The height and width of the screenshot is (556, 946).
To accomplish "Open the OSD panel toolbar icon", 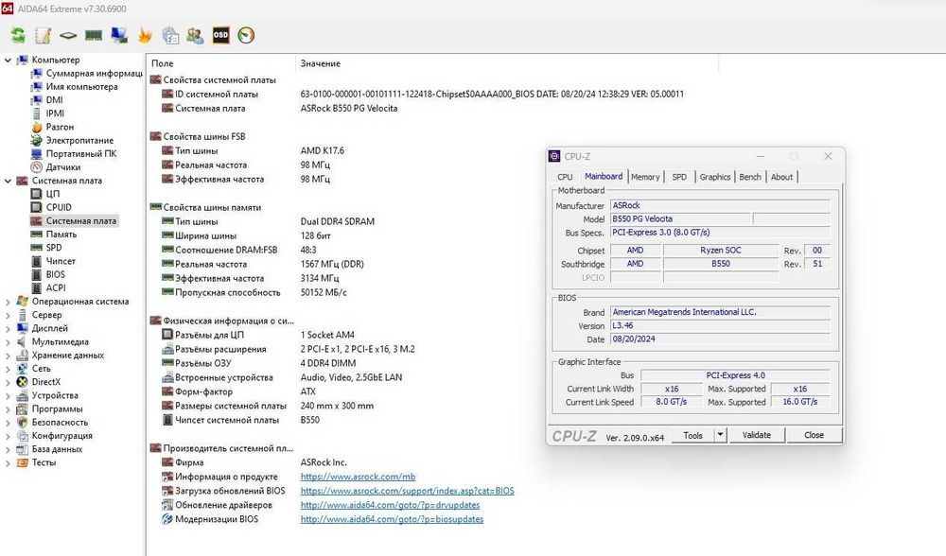I will tap(220, 35).
